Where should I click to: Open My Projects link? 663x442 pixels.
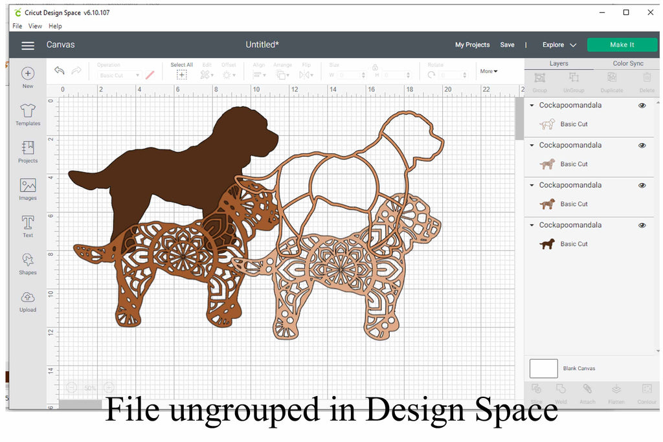click(x=472, y=45)
